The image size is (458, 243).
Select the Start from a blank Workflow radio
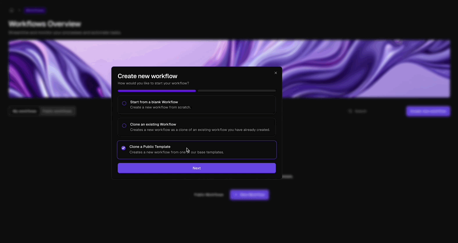[x=124, y=103]
